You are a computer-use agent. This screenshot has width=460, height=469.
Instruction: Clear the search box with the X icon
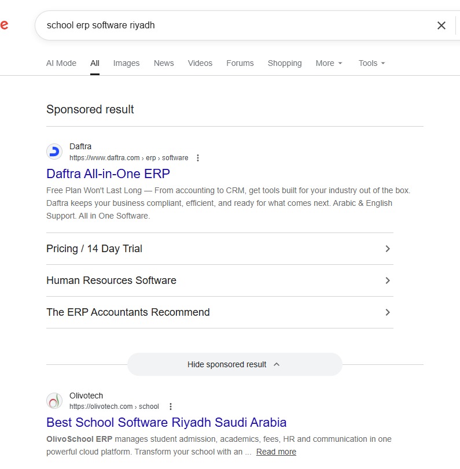441,25
